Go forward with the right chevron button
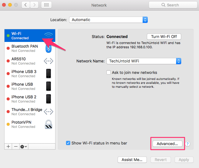Image resolution: width=199 pixels, height=168 pixels. tap(34, 5)
